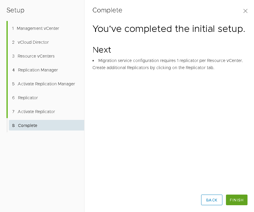Return to Activate Replication Manager step
The width and height of the screenshot is (254, 212).
pos(46,84)
